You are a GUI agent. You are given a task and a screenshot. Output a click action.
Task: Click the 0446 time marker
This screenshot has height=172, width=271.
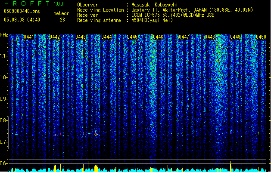click(158, 37)
